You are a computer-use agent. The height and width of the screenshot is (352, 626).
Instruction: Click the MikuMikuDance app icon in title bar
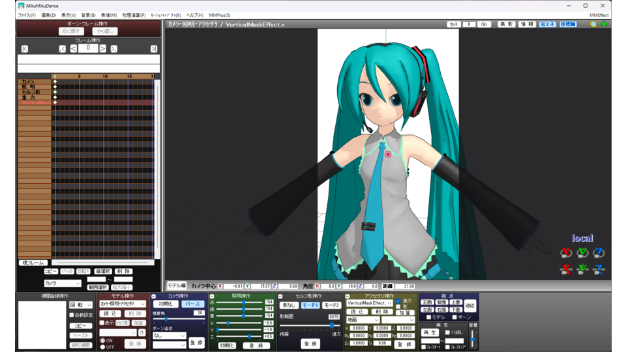coord(22,6)
